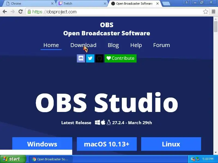Image resolution: width=218 pixels, height=163 pixels.
Task: Click the scrollbar up arrow
Action: tap(216, 19)
